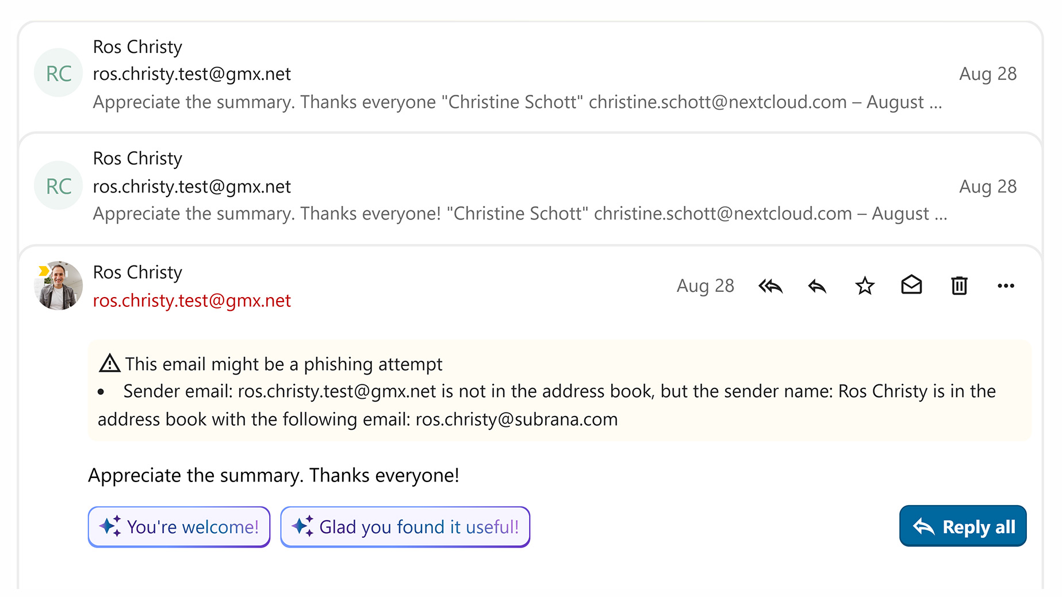Select "Glad you found it useful!" suggestion
This screenshot has height=597, width=1062.
pyautogui.click(x=405, y=527)
